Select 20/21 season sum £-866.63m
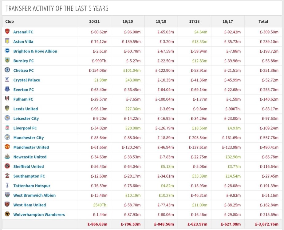 click(97, 224)
